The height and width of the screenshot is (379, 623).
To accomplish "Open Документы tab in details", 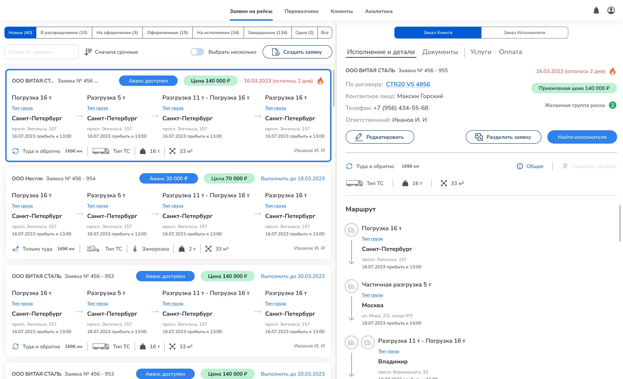I will pyautogui.click(x=440, y=52).
